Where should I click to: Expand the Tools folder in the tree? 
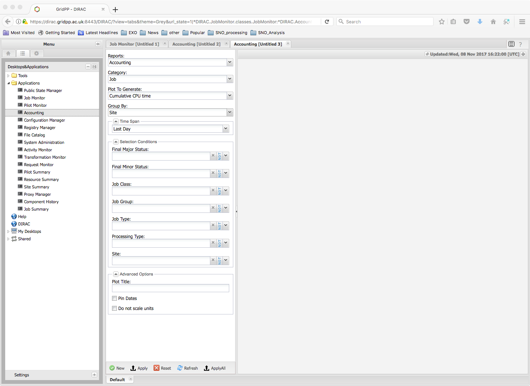9,76
